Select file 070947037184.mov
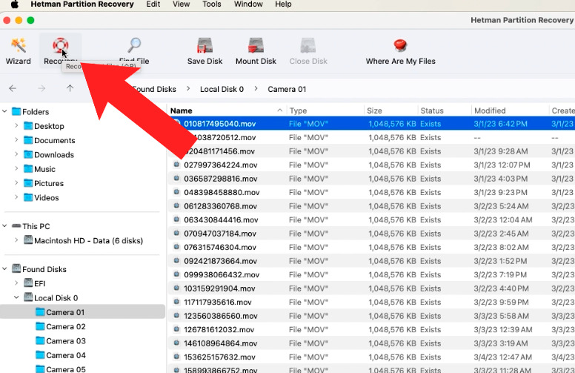This screenshot has height=373, width=575. coord(371,234)
